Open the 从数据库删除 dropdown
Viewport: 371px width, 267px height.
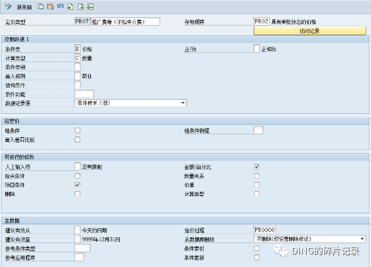tap(309, 239)
